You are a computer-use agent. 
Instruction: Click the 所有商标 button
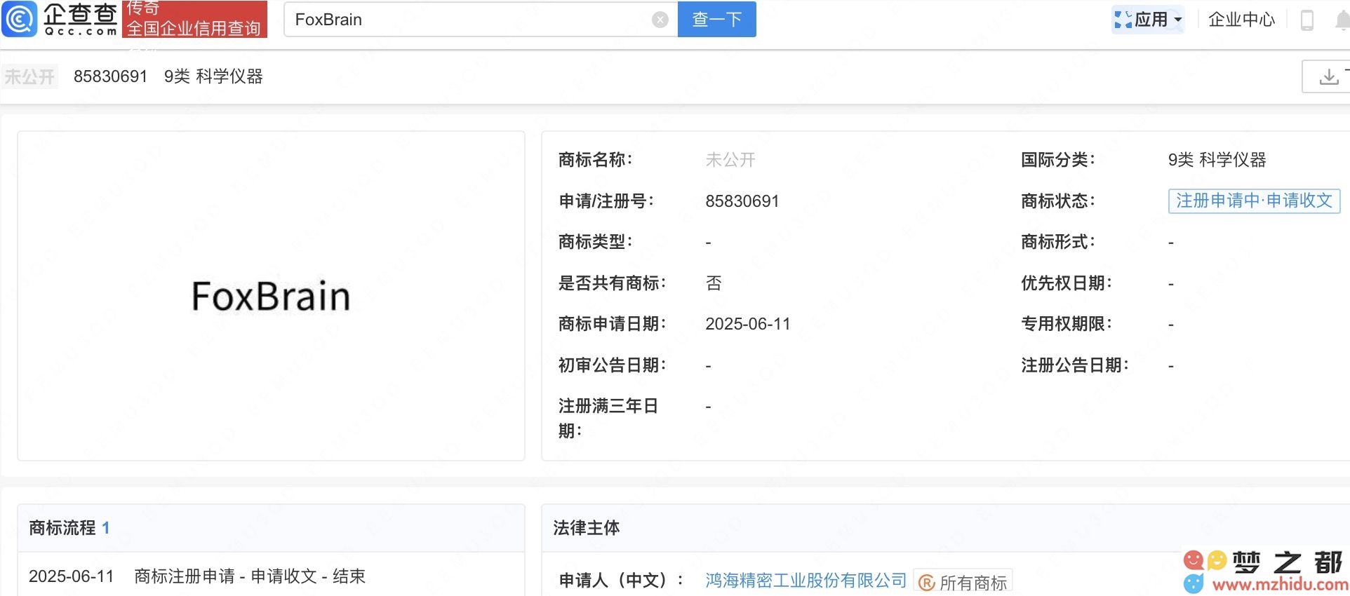click(x=963, y=582)
